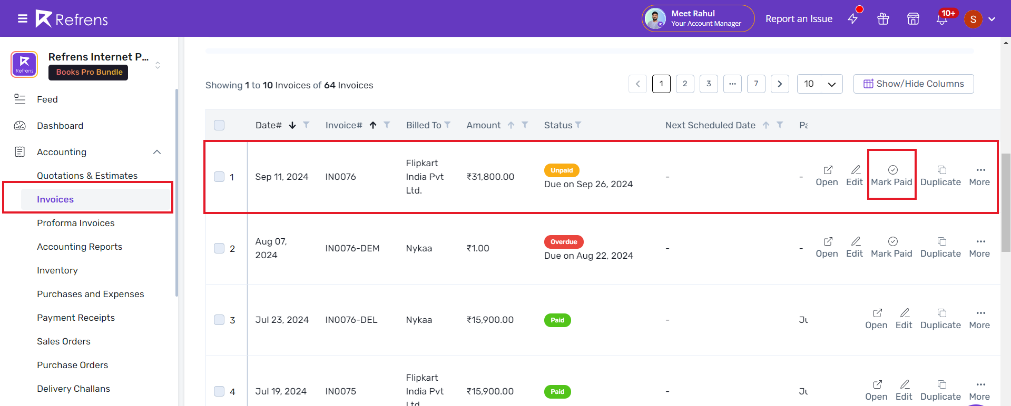The width and height of the screenshot is (1011, 406).
Task: Open Dashboard in the sidebar
Action: pos(60,126)
